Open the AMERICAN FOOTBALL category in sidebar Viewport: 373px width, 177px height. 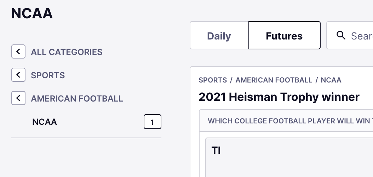[x=77, y=99]
